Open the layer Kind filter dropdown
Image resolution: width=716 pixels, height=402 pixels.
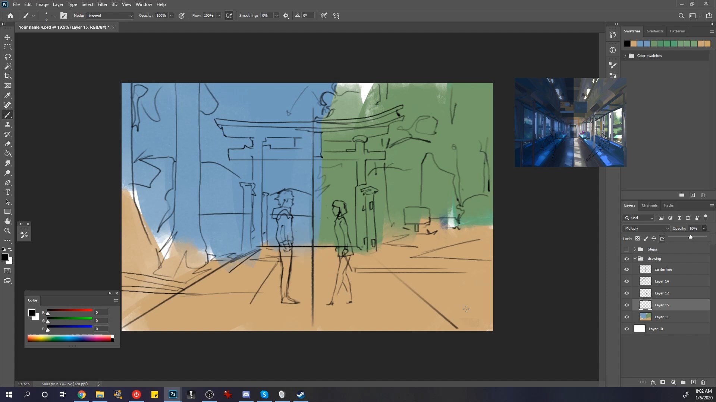pyautogui.click(x=638, y=218)
